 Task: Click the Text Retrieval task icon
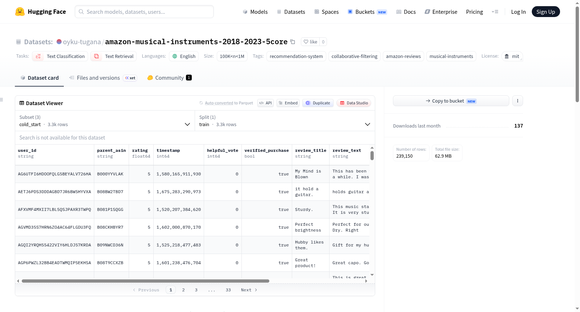tap(96, 56)
